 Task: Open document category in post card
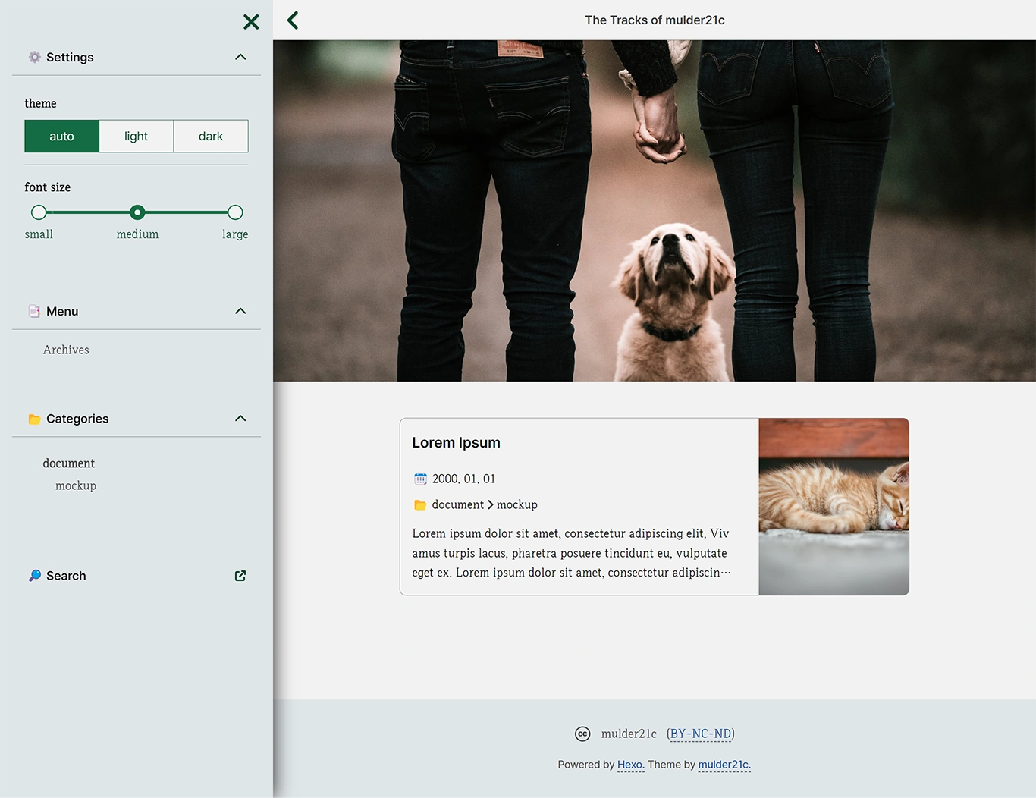click(x=457, y=505)
